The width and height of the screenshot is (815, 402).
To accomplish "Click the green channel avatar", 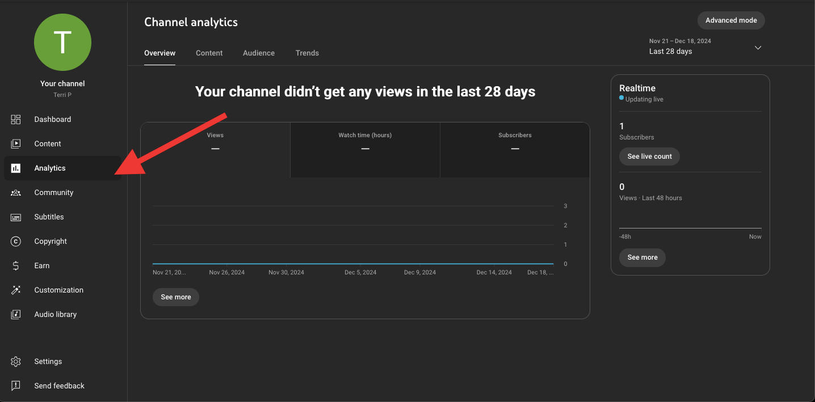I will [x=62, y=42].
